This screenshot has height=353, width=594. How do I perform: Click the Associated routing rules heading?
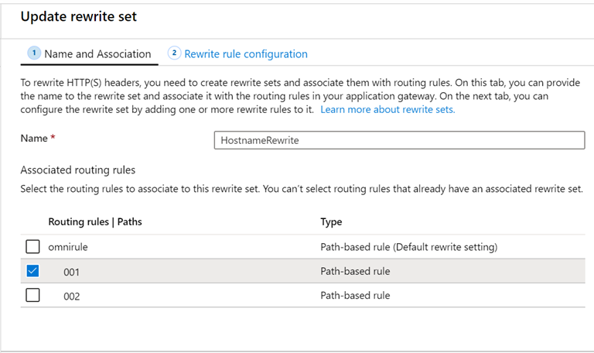77,170
